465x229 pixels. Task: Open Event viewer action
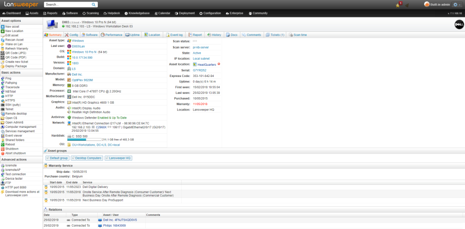tap(14, 136)
